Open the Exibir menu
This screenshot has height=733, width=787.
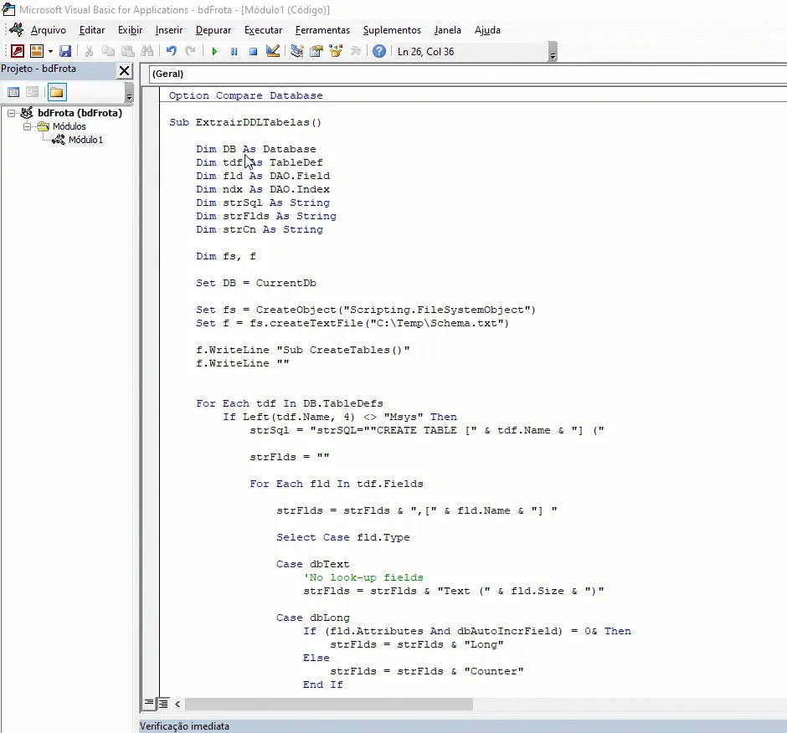(x=130, y=30)
